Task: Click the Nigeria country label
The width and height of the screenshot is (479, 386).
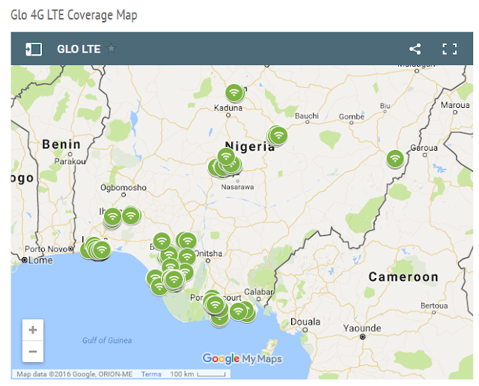Action: coord(250,147)
